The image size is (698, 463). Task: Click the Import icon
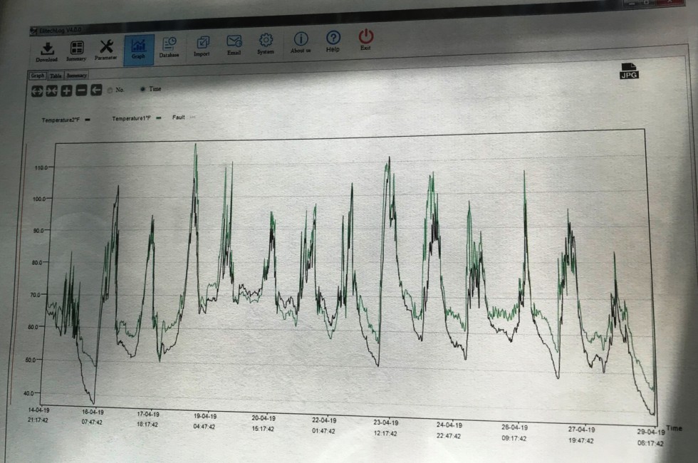pyautogui.click(x=203, y=46)
